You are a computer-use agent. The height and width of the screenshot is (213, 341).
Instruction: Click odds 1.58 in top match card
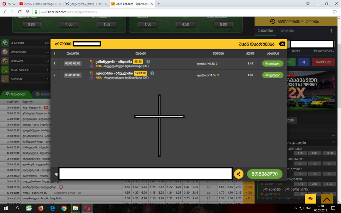[x=107, y=24]
